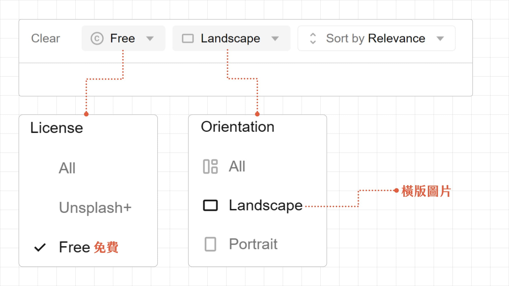Click the arrow next to Free
The height and width of the screenshot is (286, 509).
pos(150,39)
